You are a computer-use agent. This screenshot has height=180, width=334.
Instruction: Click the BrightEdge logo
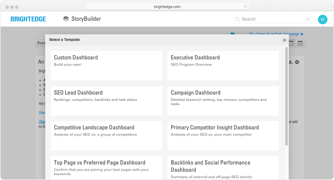[x=28, y=19]
